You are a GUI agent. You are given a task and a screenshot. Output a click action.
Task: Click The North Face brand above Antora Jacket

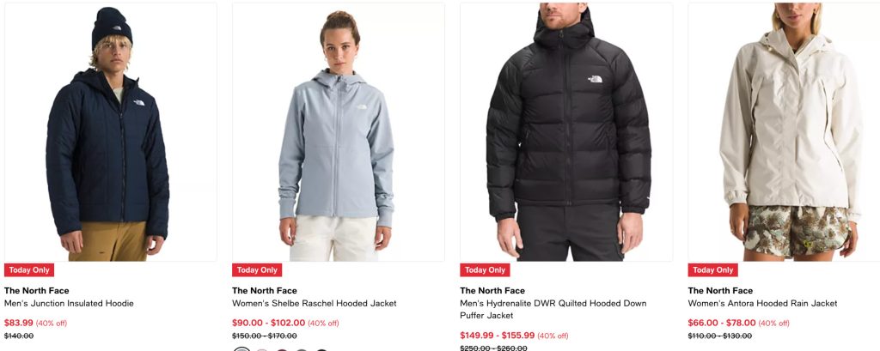coord(720,290)
